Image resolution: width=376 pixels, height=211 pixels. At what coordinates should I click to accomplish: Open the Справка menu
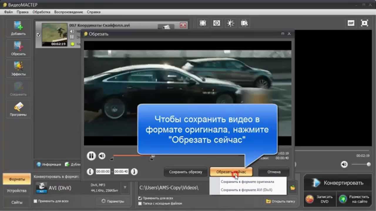pos(93,12)
